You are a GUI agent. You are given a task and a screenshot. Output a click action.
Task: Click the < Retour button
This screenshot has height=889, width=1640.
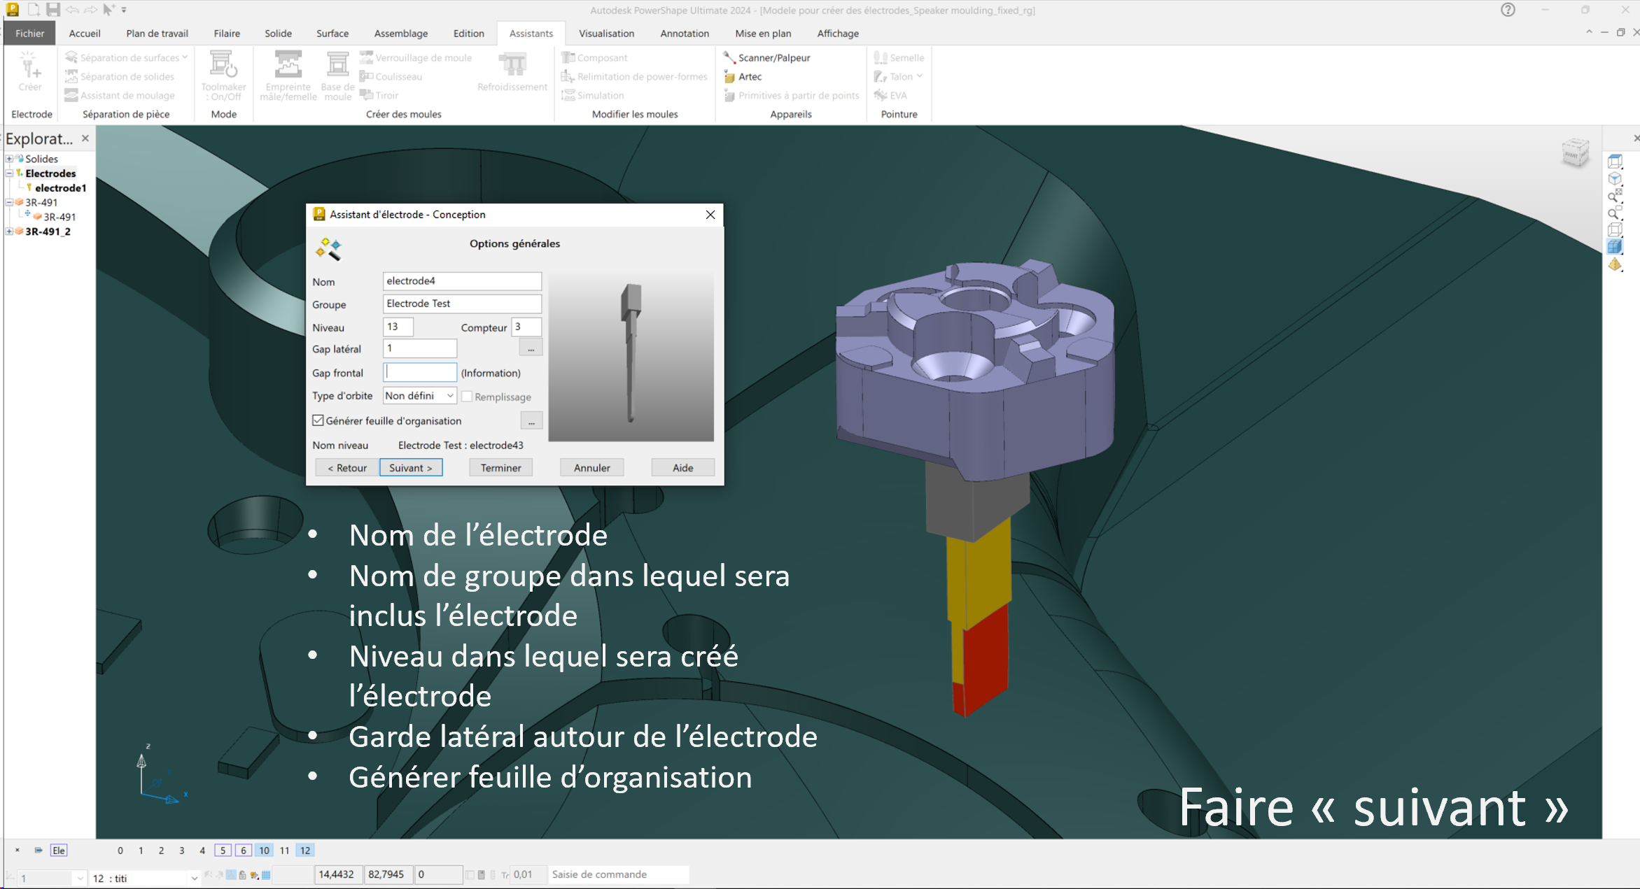pos(347,467)
